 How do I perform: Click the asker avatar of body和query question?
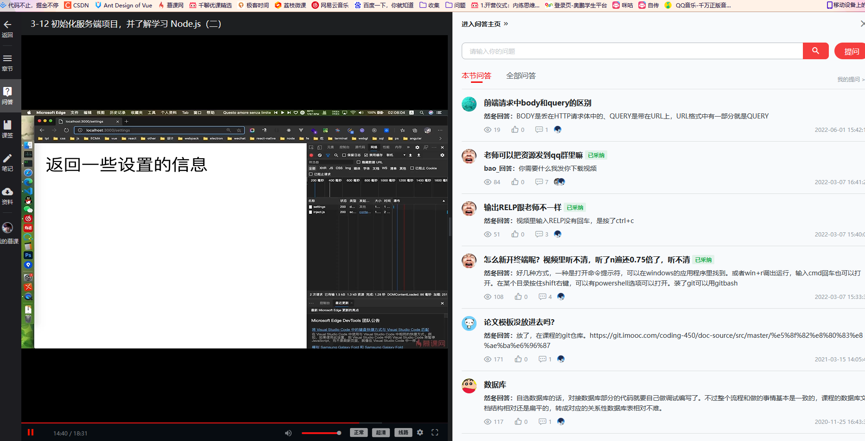click(x=469, y=104)
